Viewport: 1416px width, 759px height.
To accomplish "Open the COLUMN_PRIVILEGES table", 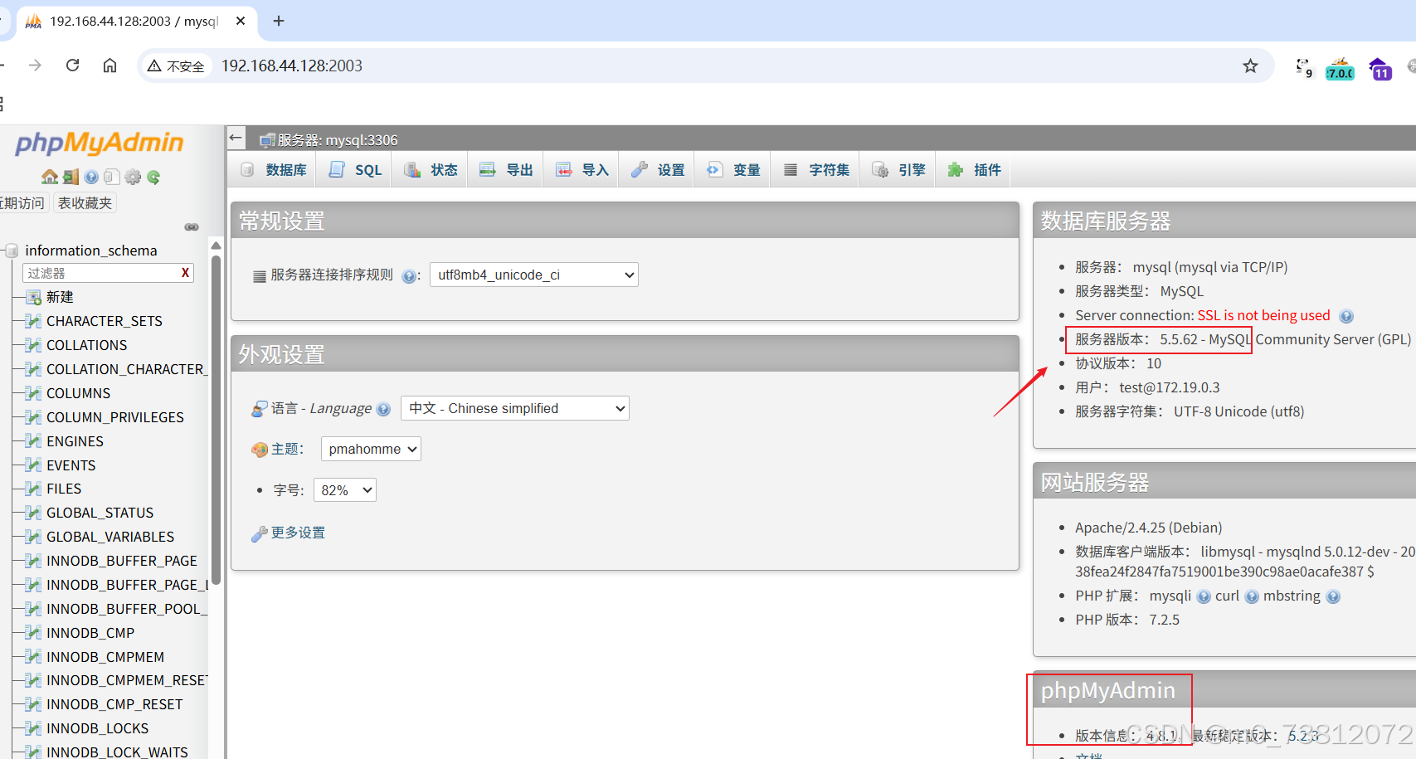I will (115, 417).
